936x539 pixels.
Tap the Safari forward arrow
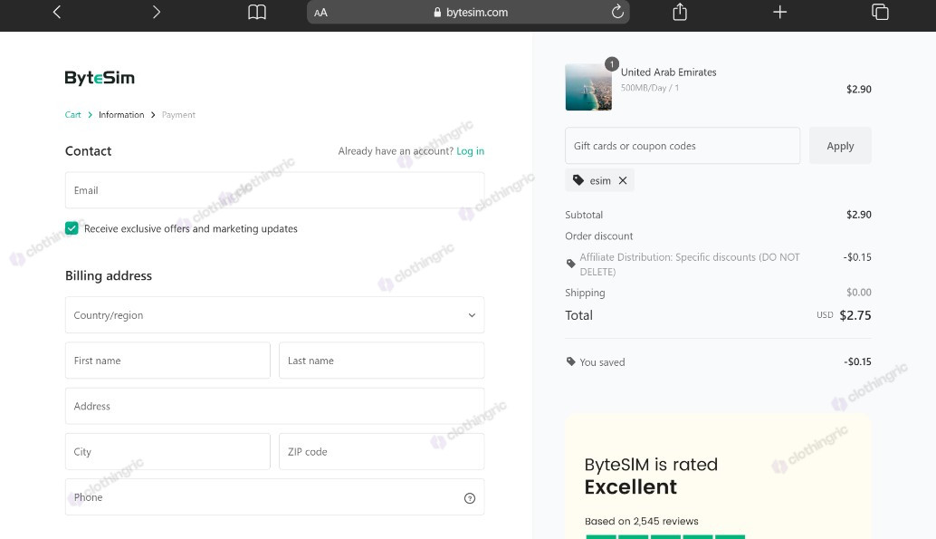pos(156,12)
